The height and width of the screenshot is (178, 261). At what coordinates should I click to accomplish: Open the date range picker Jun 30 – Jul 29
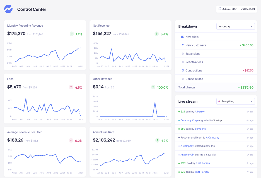point(238,9)
